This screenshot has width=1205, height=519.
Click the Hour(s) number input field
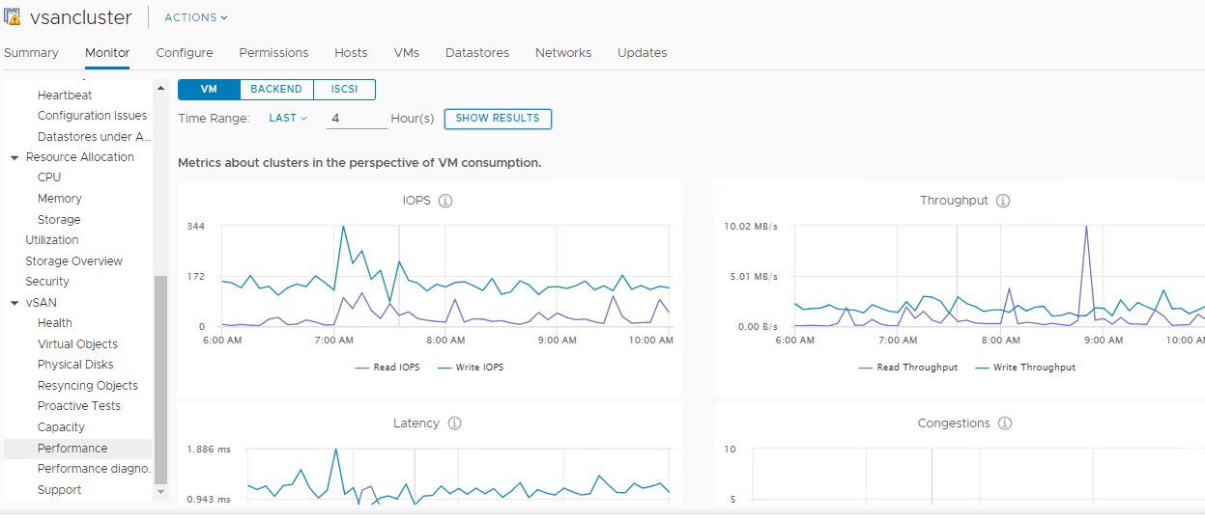[x=357, y=119]
